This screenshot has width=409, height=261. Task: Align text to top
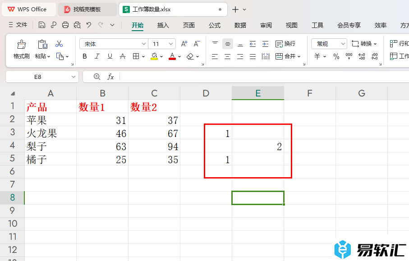point(215,44)
